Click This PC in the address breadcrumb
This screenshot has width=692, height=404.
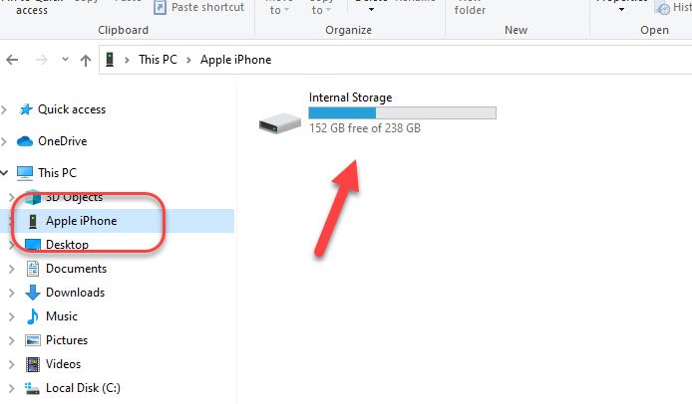coord(158,60)
